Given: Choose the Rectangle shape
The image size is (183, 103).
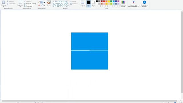Looking at the screenshot, I should [x=60, y=1].
